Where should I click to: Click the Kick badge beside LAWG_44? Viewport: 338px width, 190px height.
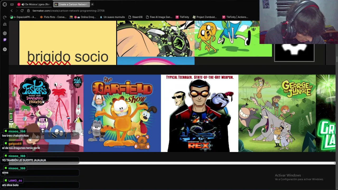(x=6, y=180)
